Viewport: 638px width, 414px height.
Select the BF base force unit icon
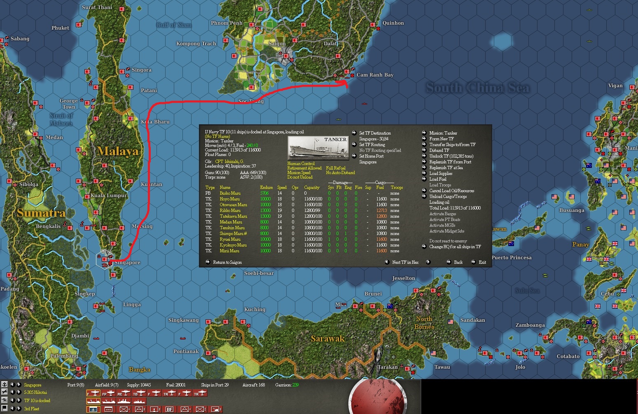(x=169, y=409)
